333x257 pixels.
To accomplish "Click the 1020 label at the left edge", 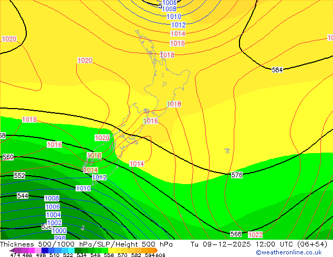I will [9, 39].
